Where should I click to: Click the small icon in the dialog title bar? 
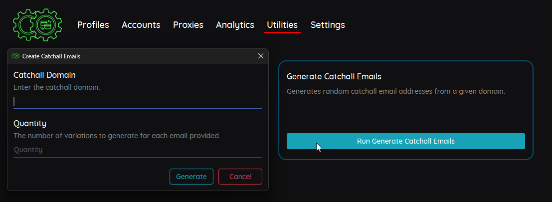tap(15, 56)
